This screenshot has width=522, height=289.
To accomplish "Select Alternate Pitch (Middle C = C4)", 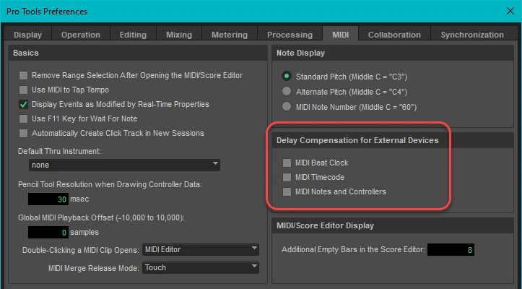I will pyautogui.click(x=287, y=92).
